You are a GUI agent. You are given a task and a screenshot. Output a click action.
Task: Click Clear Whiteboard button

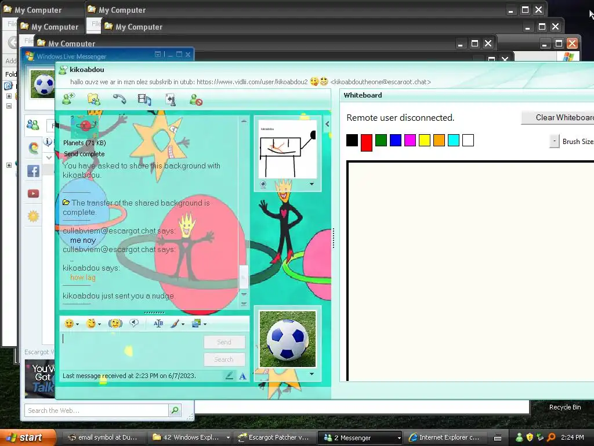click(x=557, y=117)
